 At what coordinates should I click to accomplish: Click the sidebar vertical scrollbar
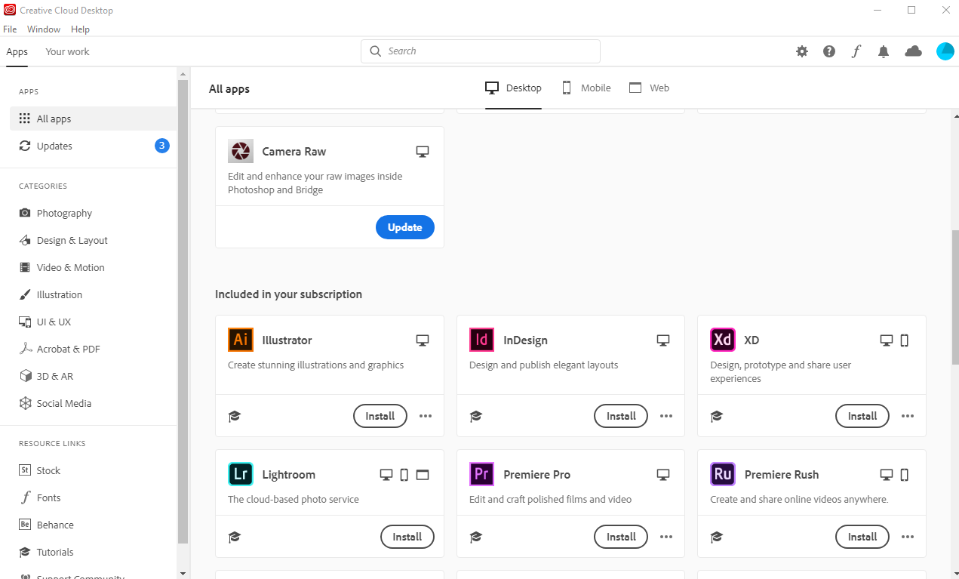pos(183,311)
